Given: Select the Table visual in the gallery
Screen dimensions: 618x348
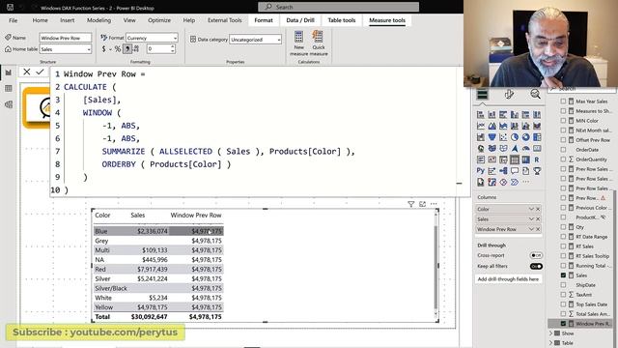Looking at the screenshot, I should coord(515,159).
